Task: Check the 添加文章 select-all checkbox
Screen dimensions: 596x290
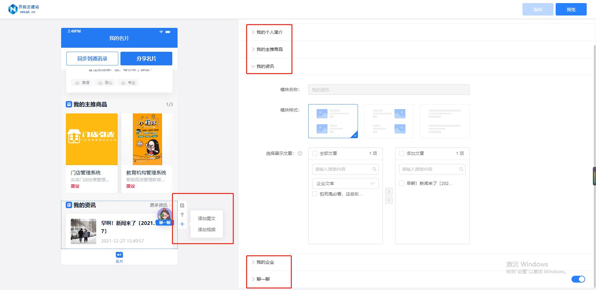Action: coord(402,153)
